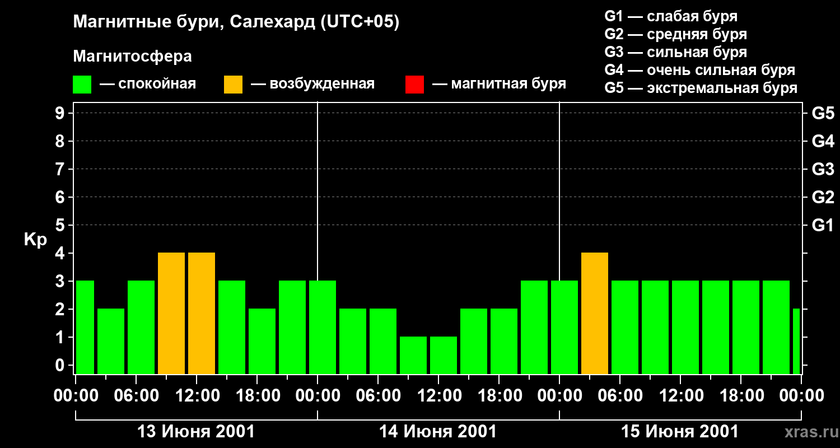The image size is (840, 448).
Task: Click the '00:00' label starting 15 June
Action: click(x=559, y=396)
